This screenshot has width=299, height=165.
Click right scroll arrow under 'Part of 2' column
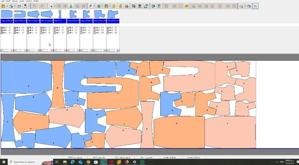point(65,50)
